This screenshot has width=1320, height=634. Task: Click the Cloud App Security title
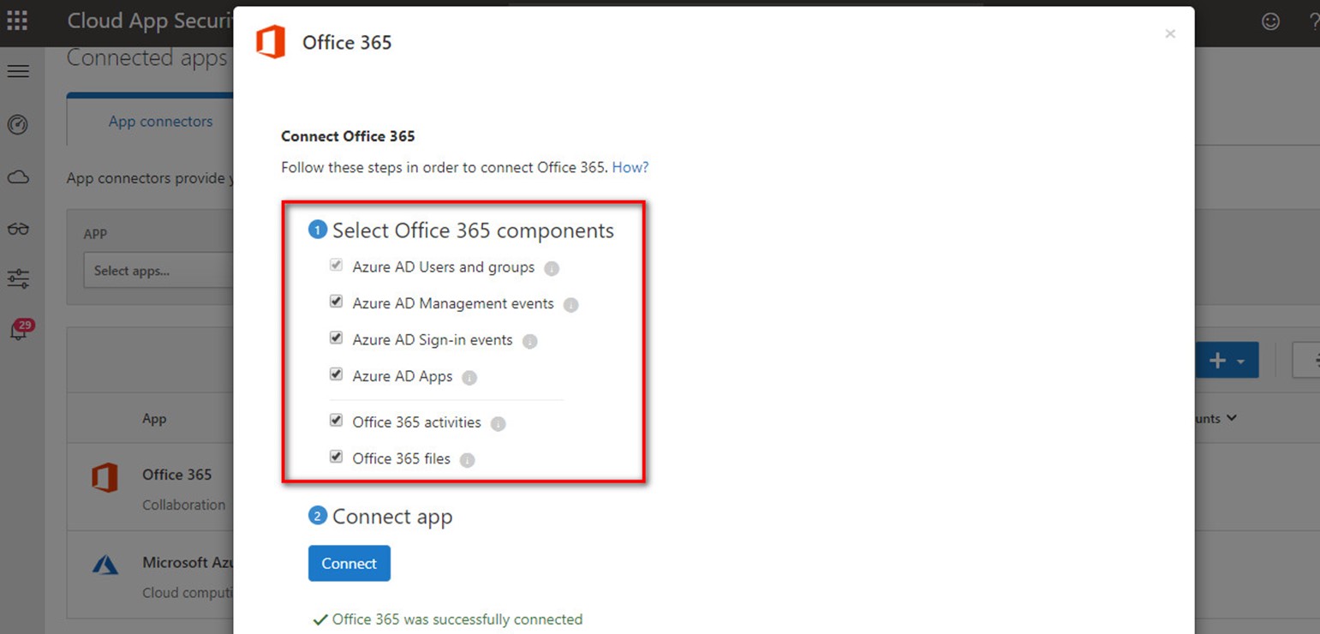coord(150,21)
